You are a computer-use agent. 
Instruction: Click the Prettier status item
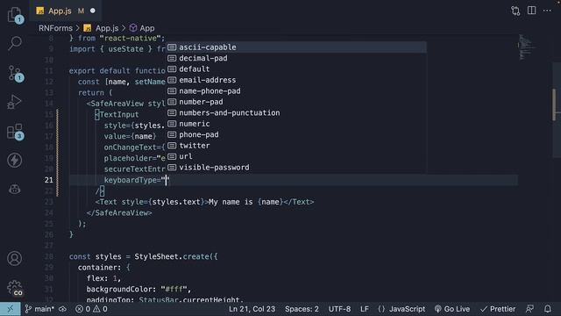click(x=498, y=309)
